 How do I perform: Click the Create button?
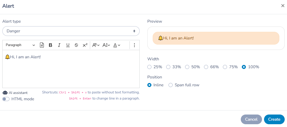(x=274, y=119)
